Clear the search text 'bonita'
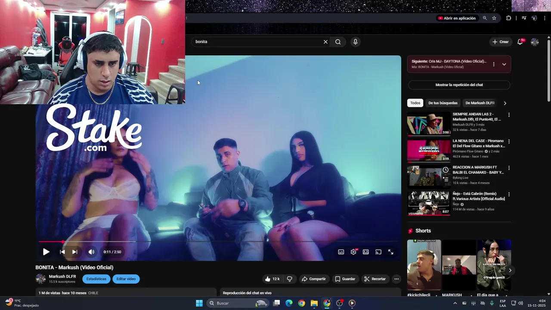 (325, 42)
